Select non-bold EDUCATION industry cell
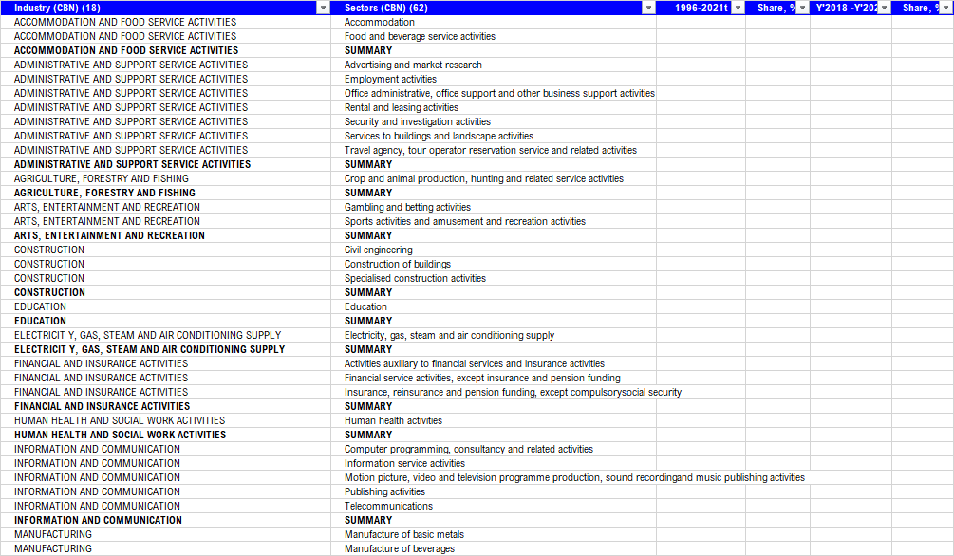This screenshot has height=556, width=954. pyautogui.click(x=165, y=306)
